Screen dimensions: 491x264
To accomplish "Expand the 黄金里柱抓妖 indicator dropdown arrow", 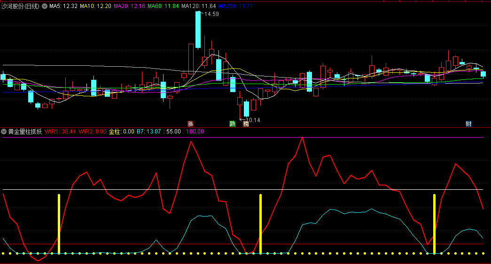I will tap(4, 132).
